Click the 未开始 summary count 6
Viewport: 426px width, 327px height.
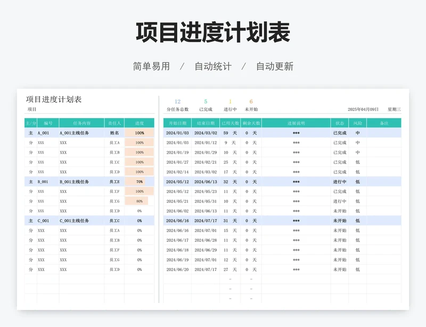(251, 101)
